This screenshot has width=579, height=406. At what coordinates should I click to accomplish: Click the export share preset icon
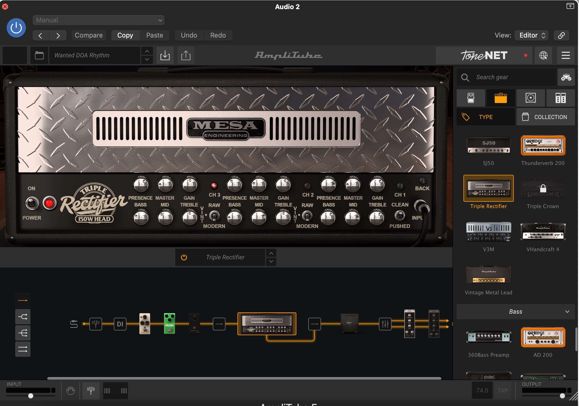186,55
